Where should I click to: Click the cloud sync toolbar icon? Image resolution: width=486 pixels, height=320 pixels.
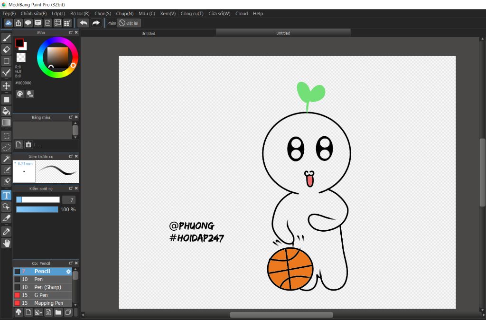tap(9, 23)
